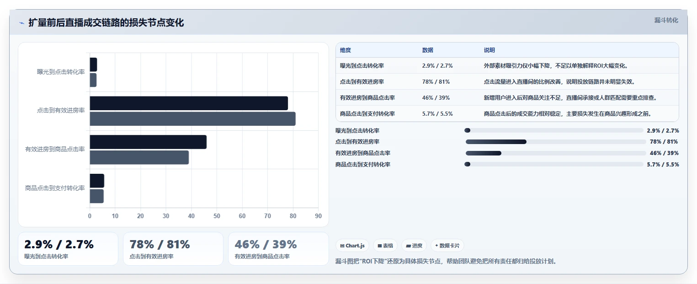The image size is (697, 284).
Task: Select the Chart.js chip
Action: click(x=352, y=246)
